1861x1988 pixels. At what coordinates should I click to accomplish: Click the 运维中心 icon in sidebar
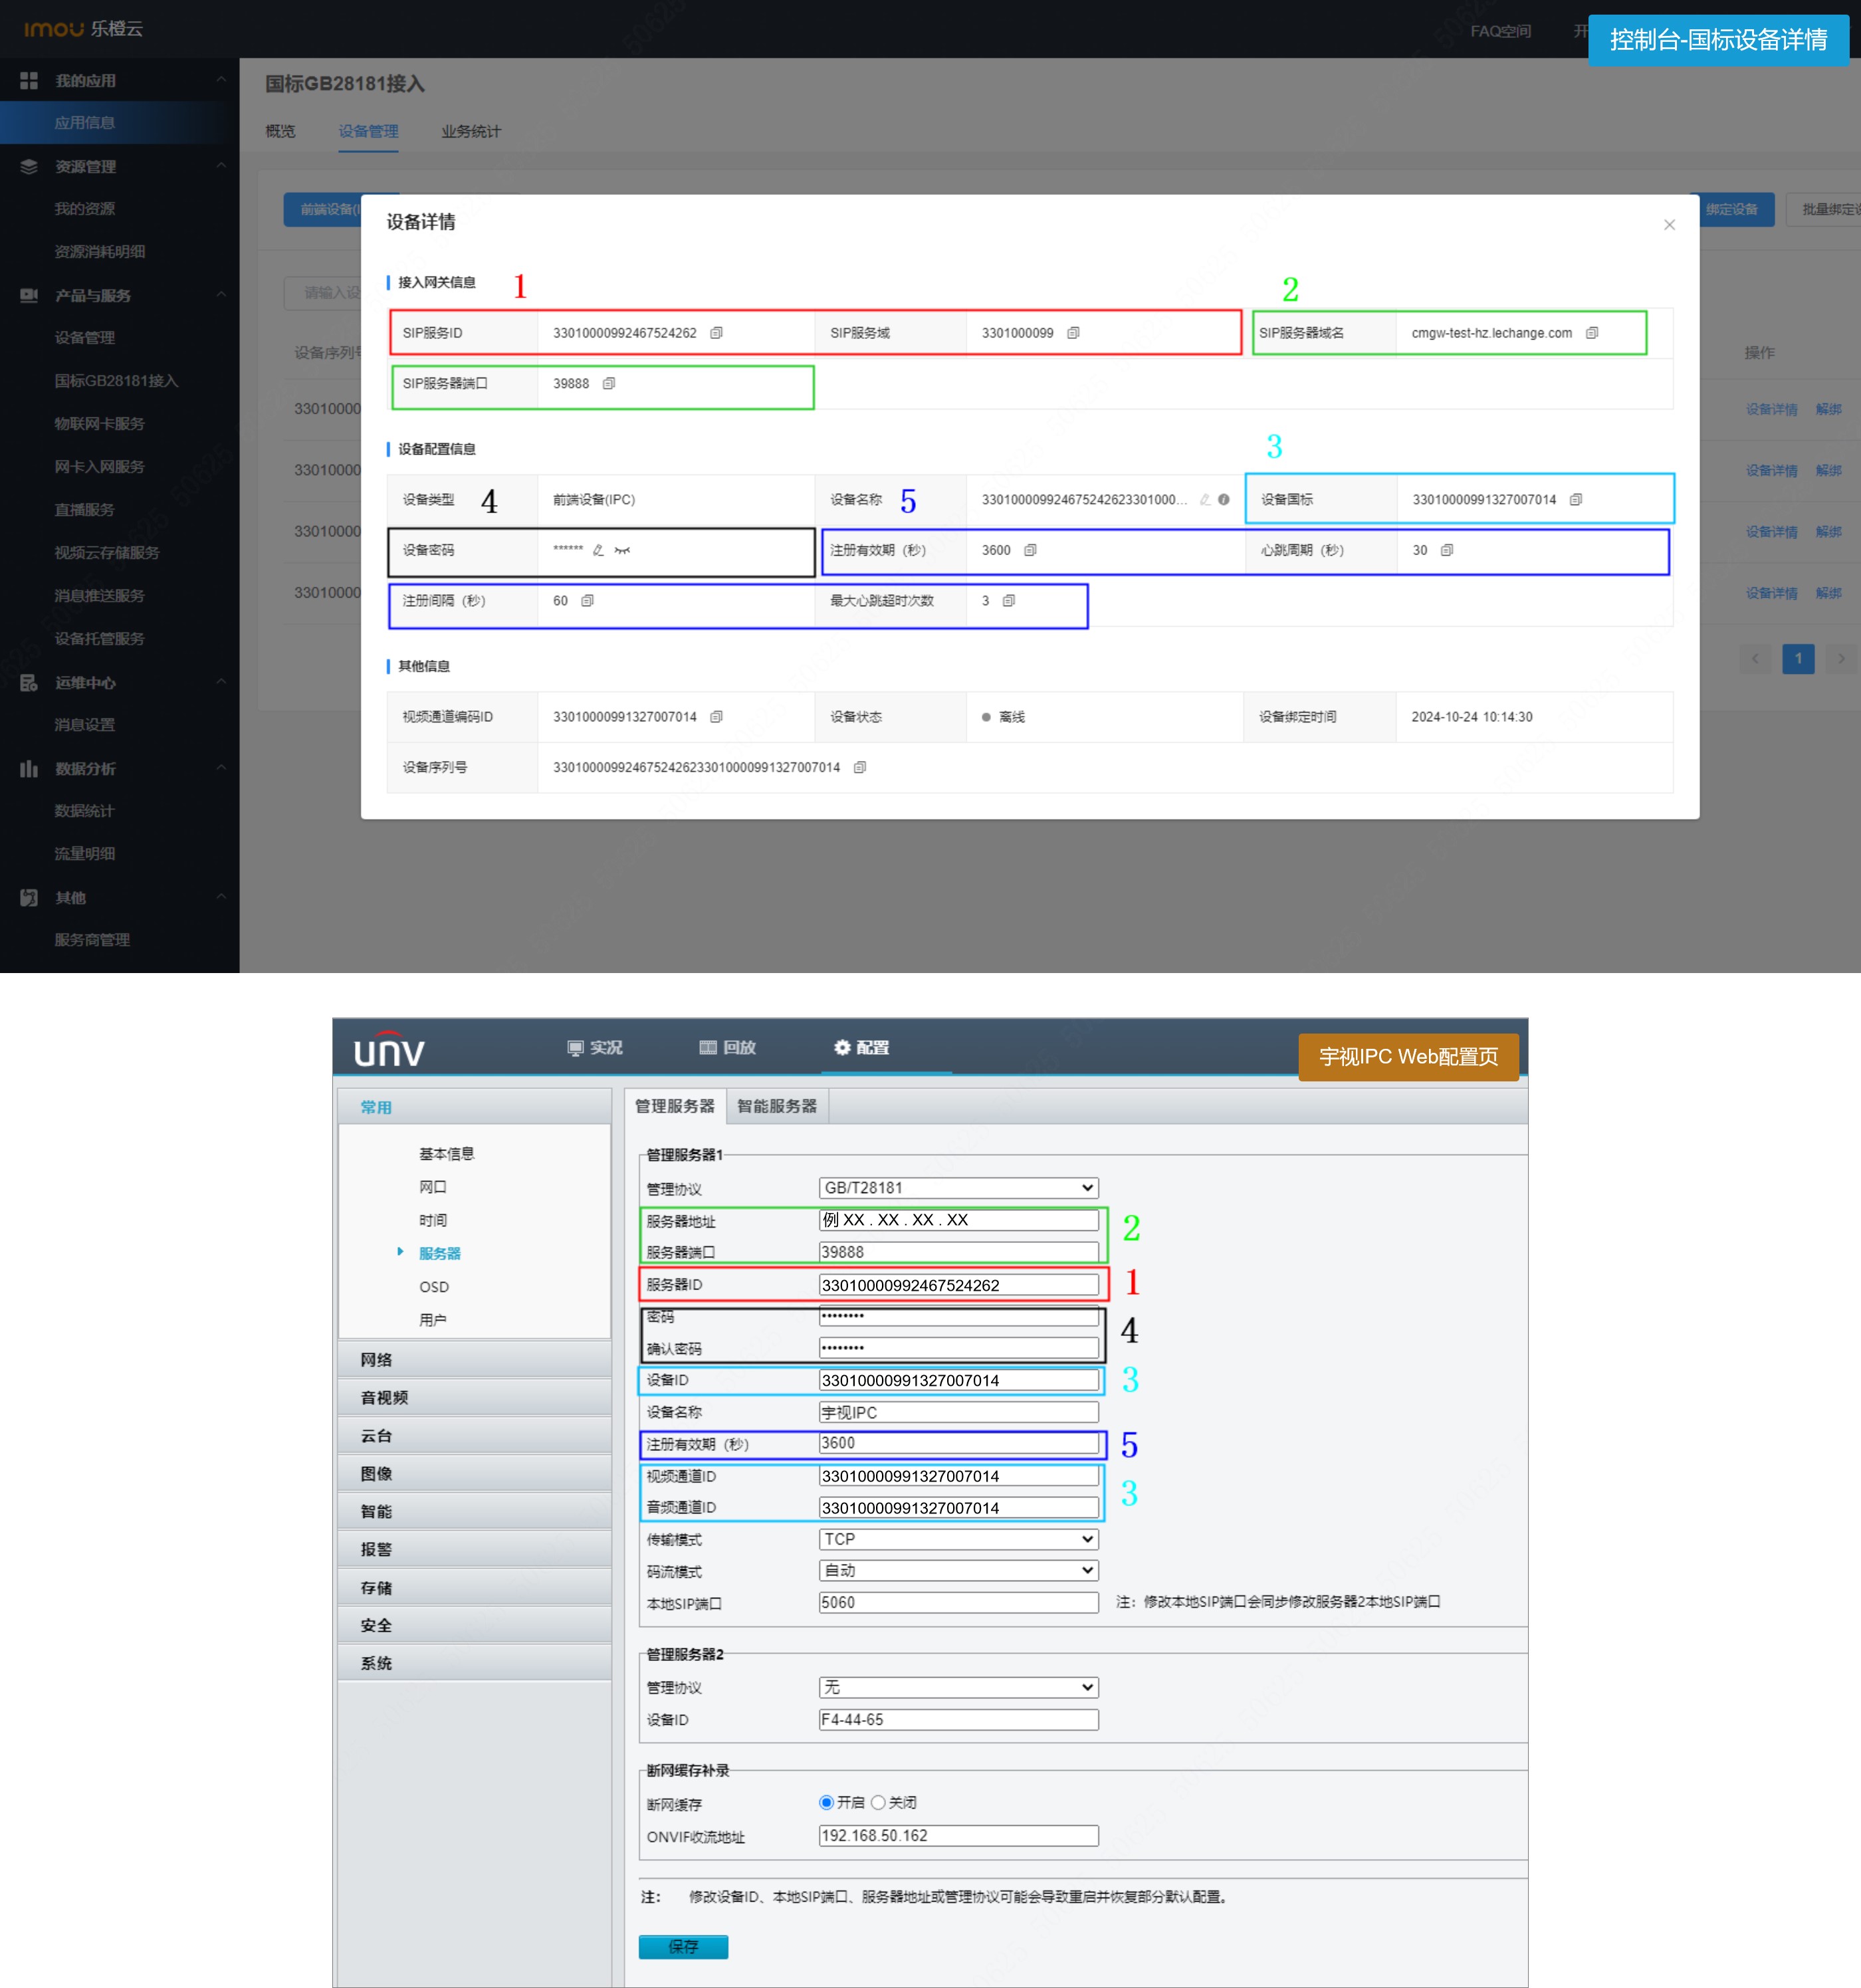pos(29,683)
